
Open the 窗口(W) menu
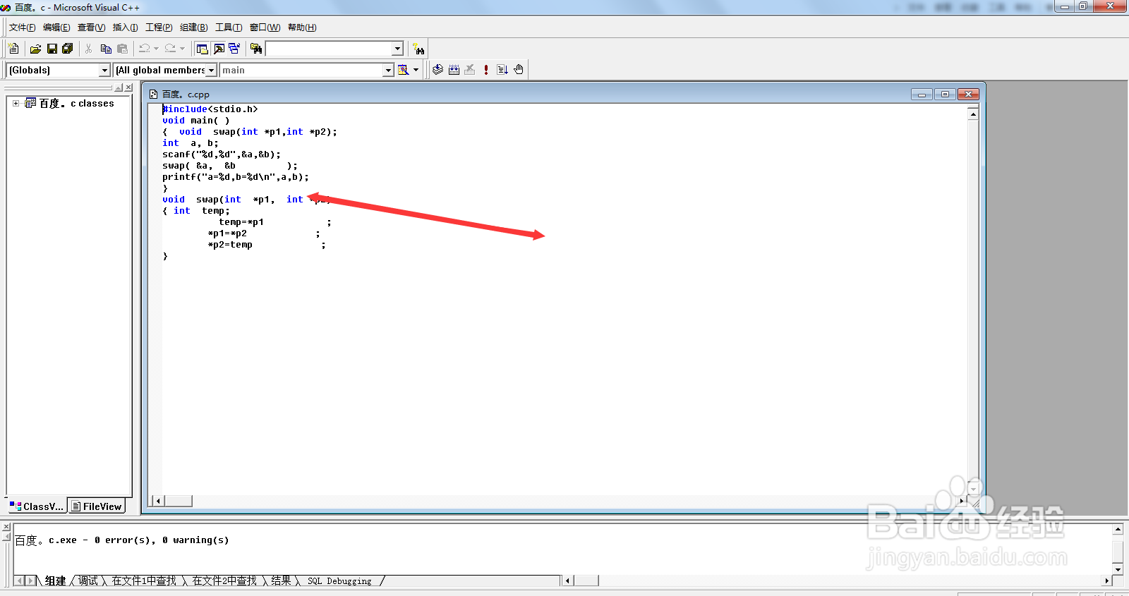(265, 28)
